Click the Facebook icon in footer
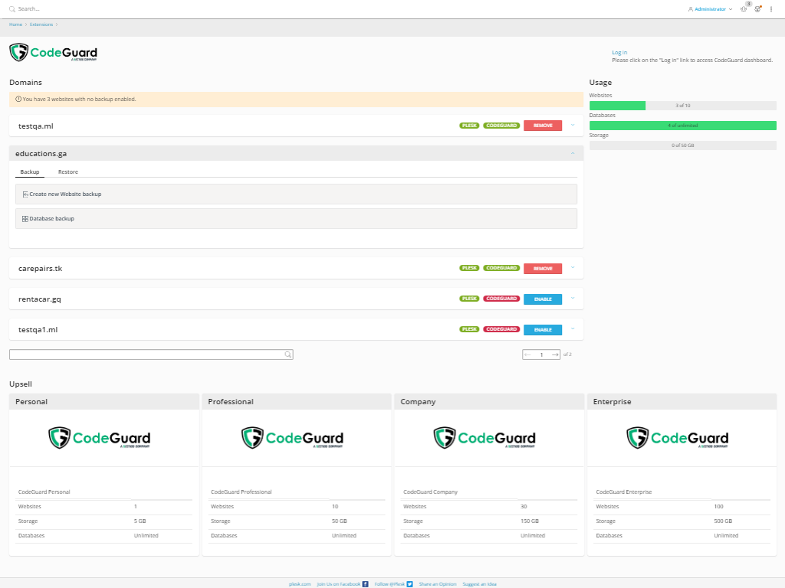The height and width of the screenshot is (588, 785). [x=365, y=583]
